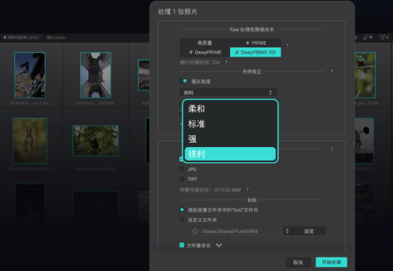Enable the TIFF output checkbox
This screenshot has width=393, height=271.
click(182, 179)
